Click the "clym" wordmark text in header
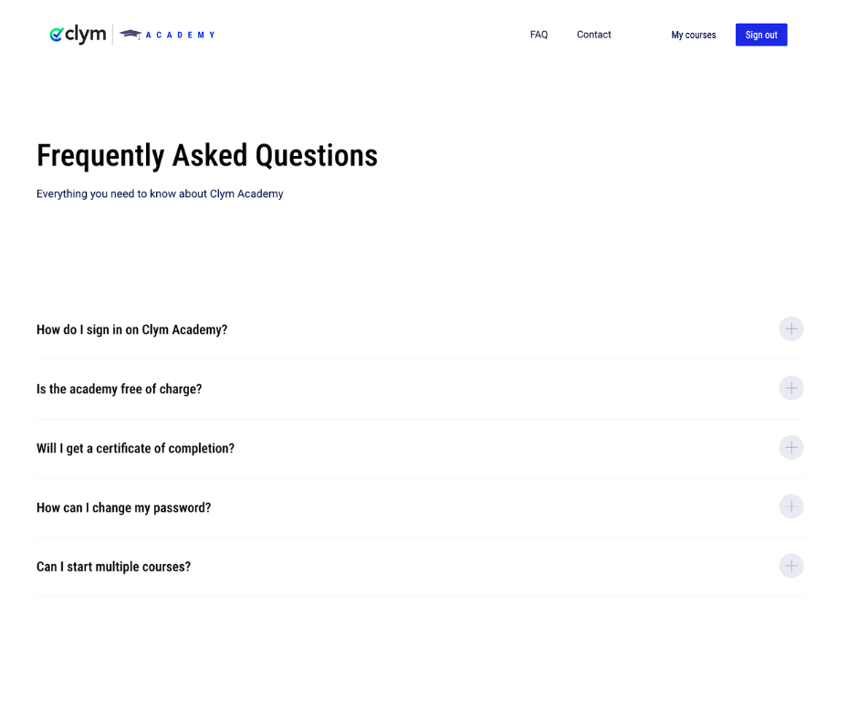This screenshot has height=719, width=858. (85, 35)
